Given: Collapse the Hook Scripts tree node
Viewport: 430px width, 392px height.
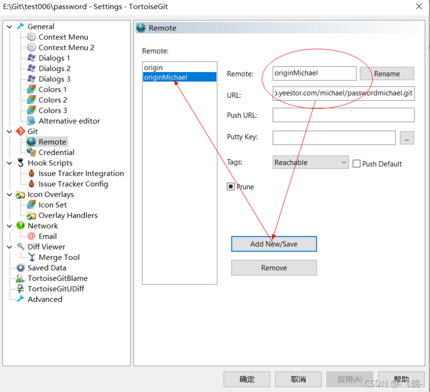Looking at the screenshot, I should (9, 163).
